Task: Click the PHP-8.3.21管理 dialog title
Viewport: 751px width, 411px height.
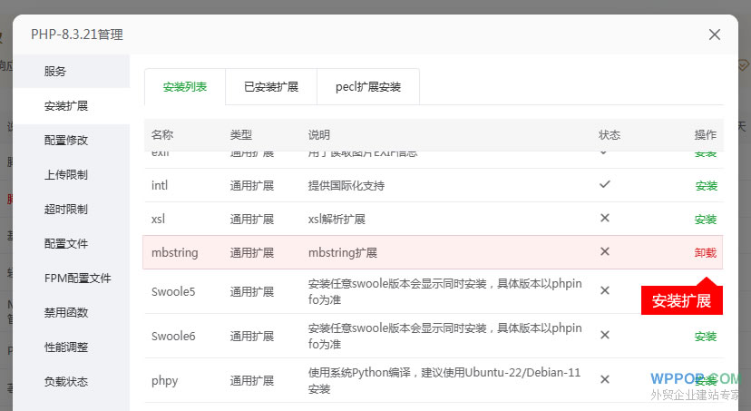Action: tap(77, 34)
